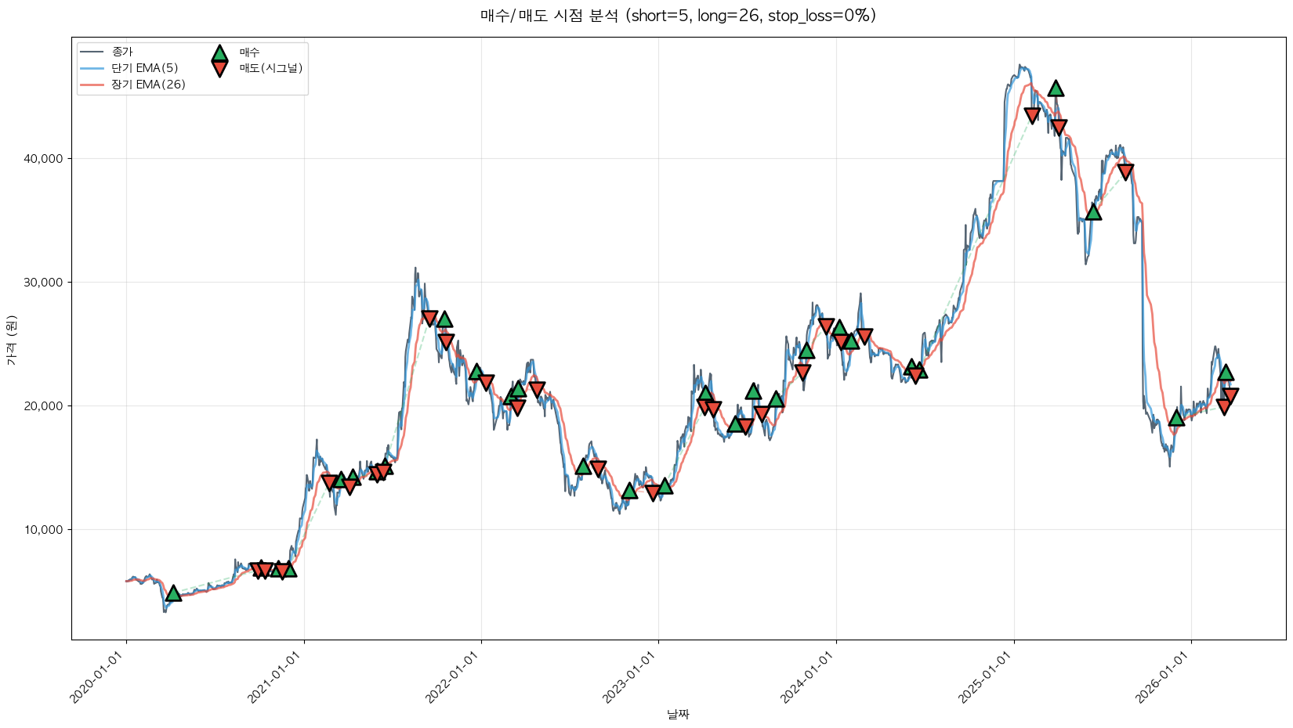Click the red 장기 EMA(26) line swatch in the legend
Screen dimensions: 1293x728
92,85
